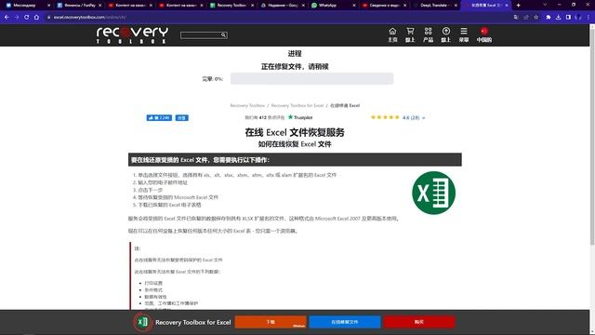Open a new browser tab with plus

(519, 6)
